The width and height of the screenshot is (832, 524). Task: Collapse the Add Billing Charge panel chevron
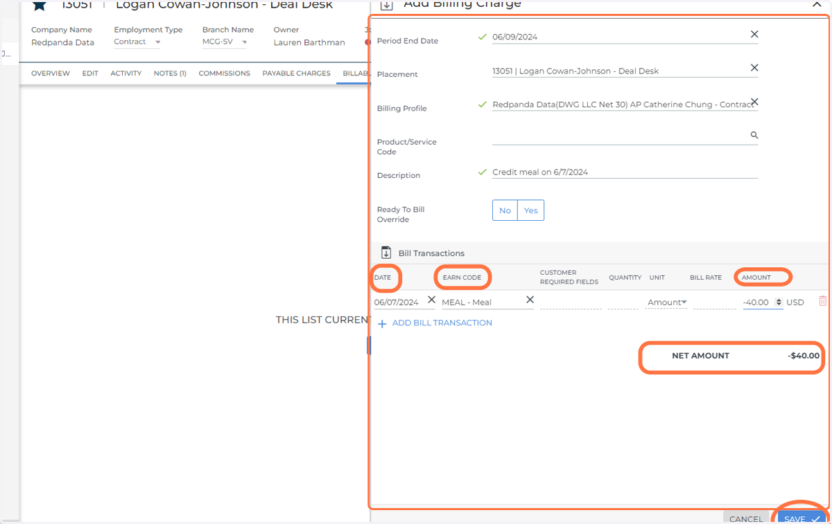click(816, 3)
